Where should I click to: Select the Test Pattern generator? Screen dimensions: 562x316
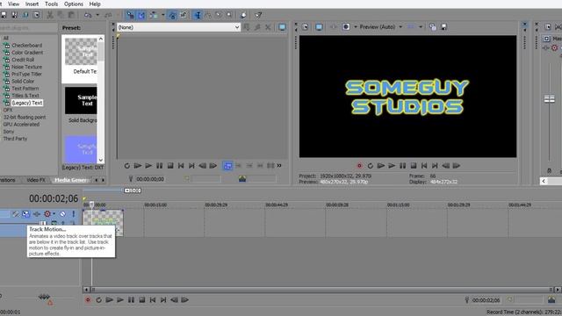tap(25, 89)
